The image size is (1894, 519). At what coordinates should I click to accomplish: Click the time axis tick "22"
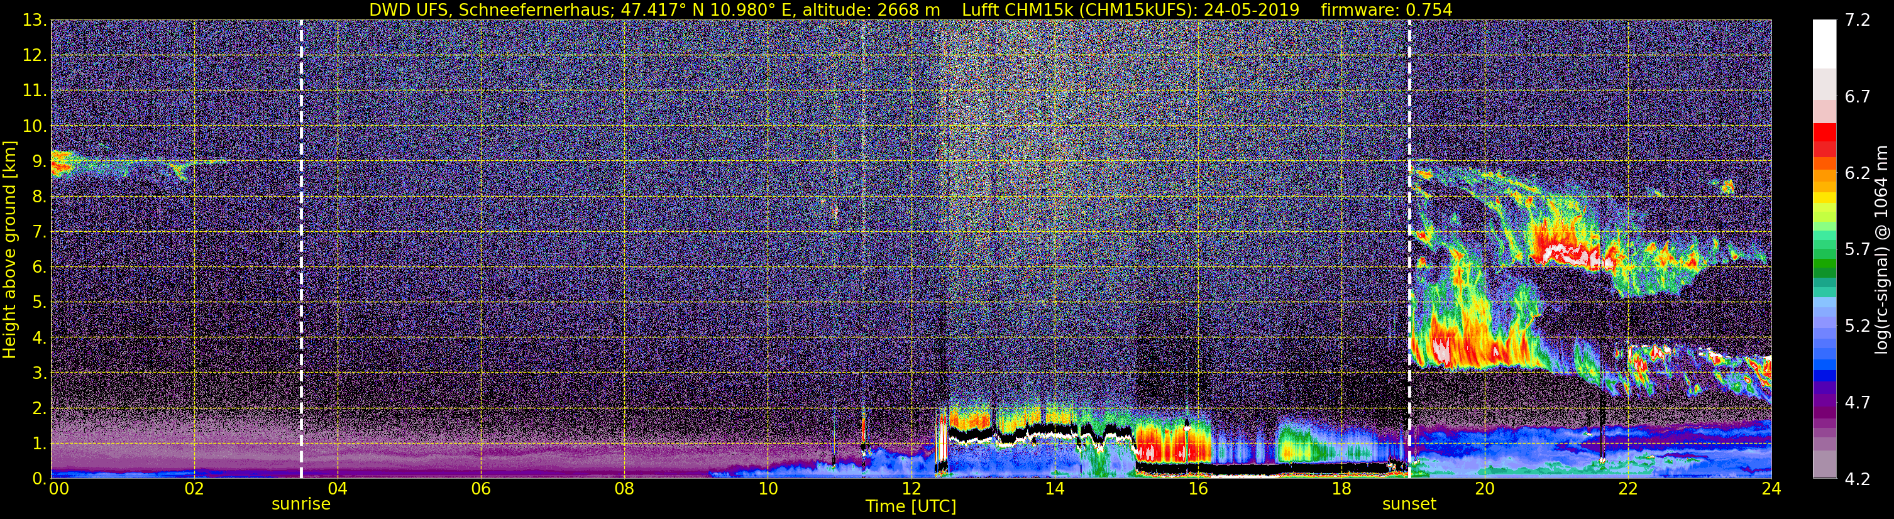1628,489
